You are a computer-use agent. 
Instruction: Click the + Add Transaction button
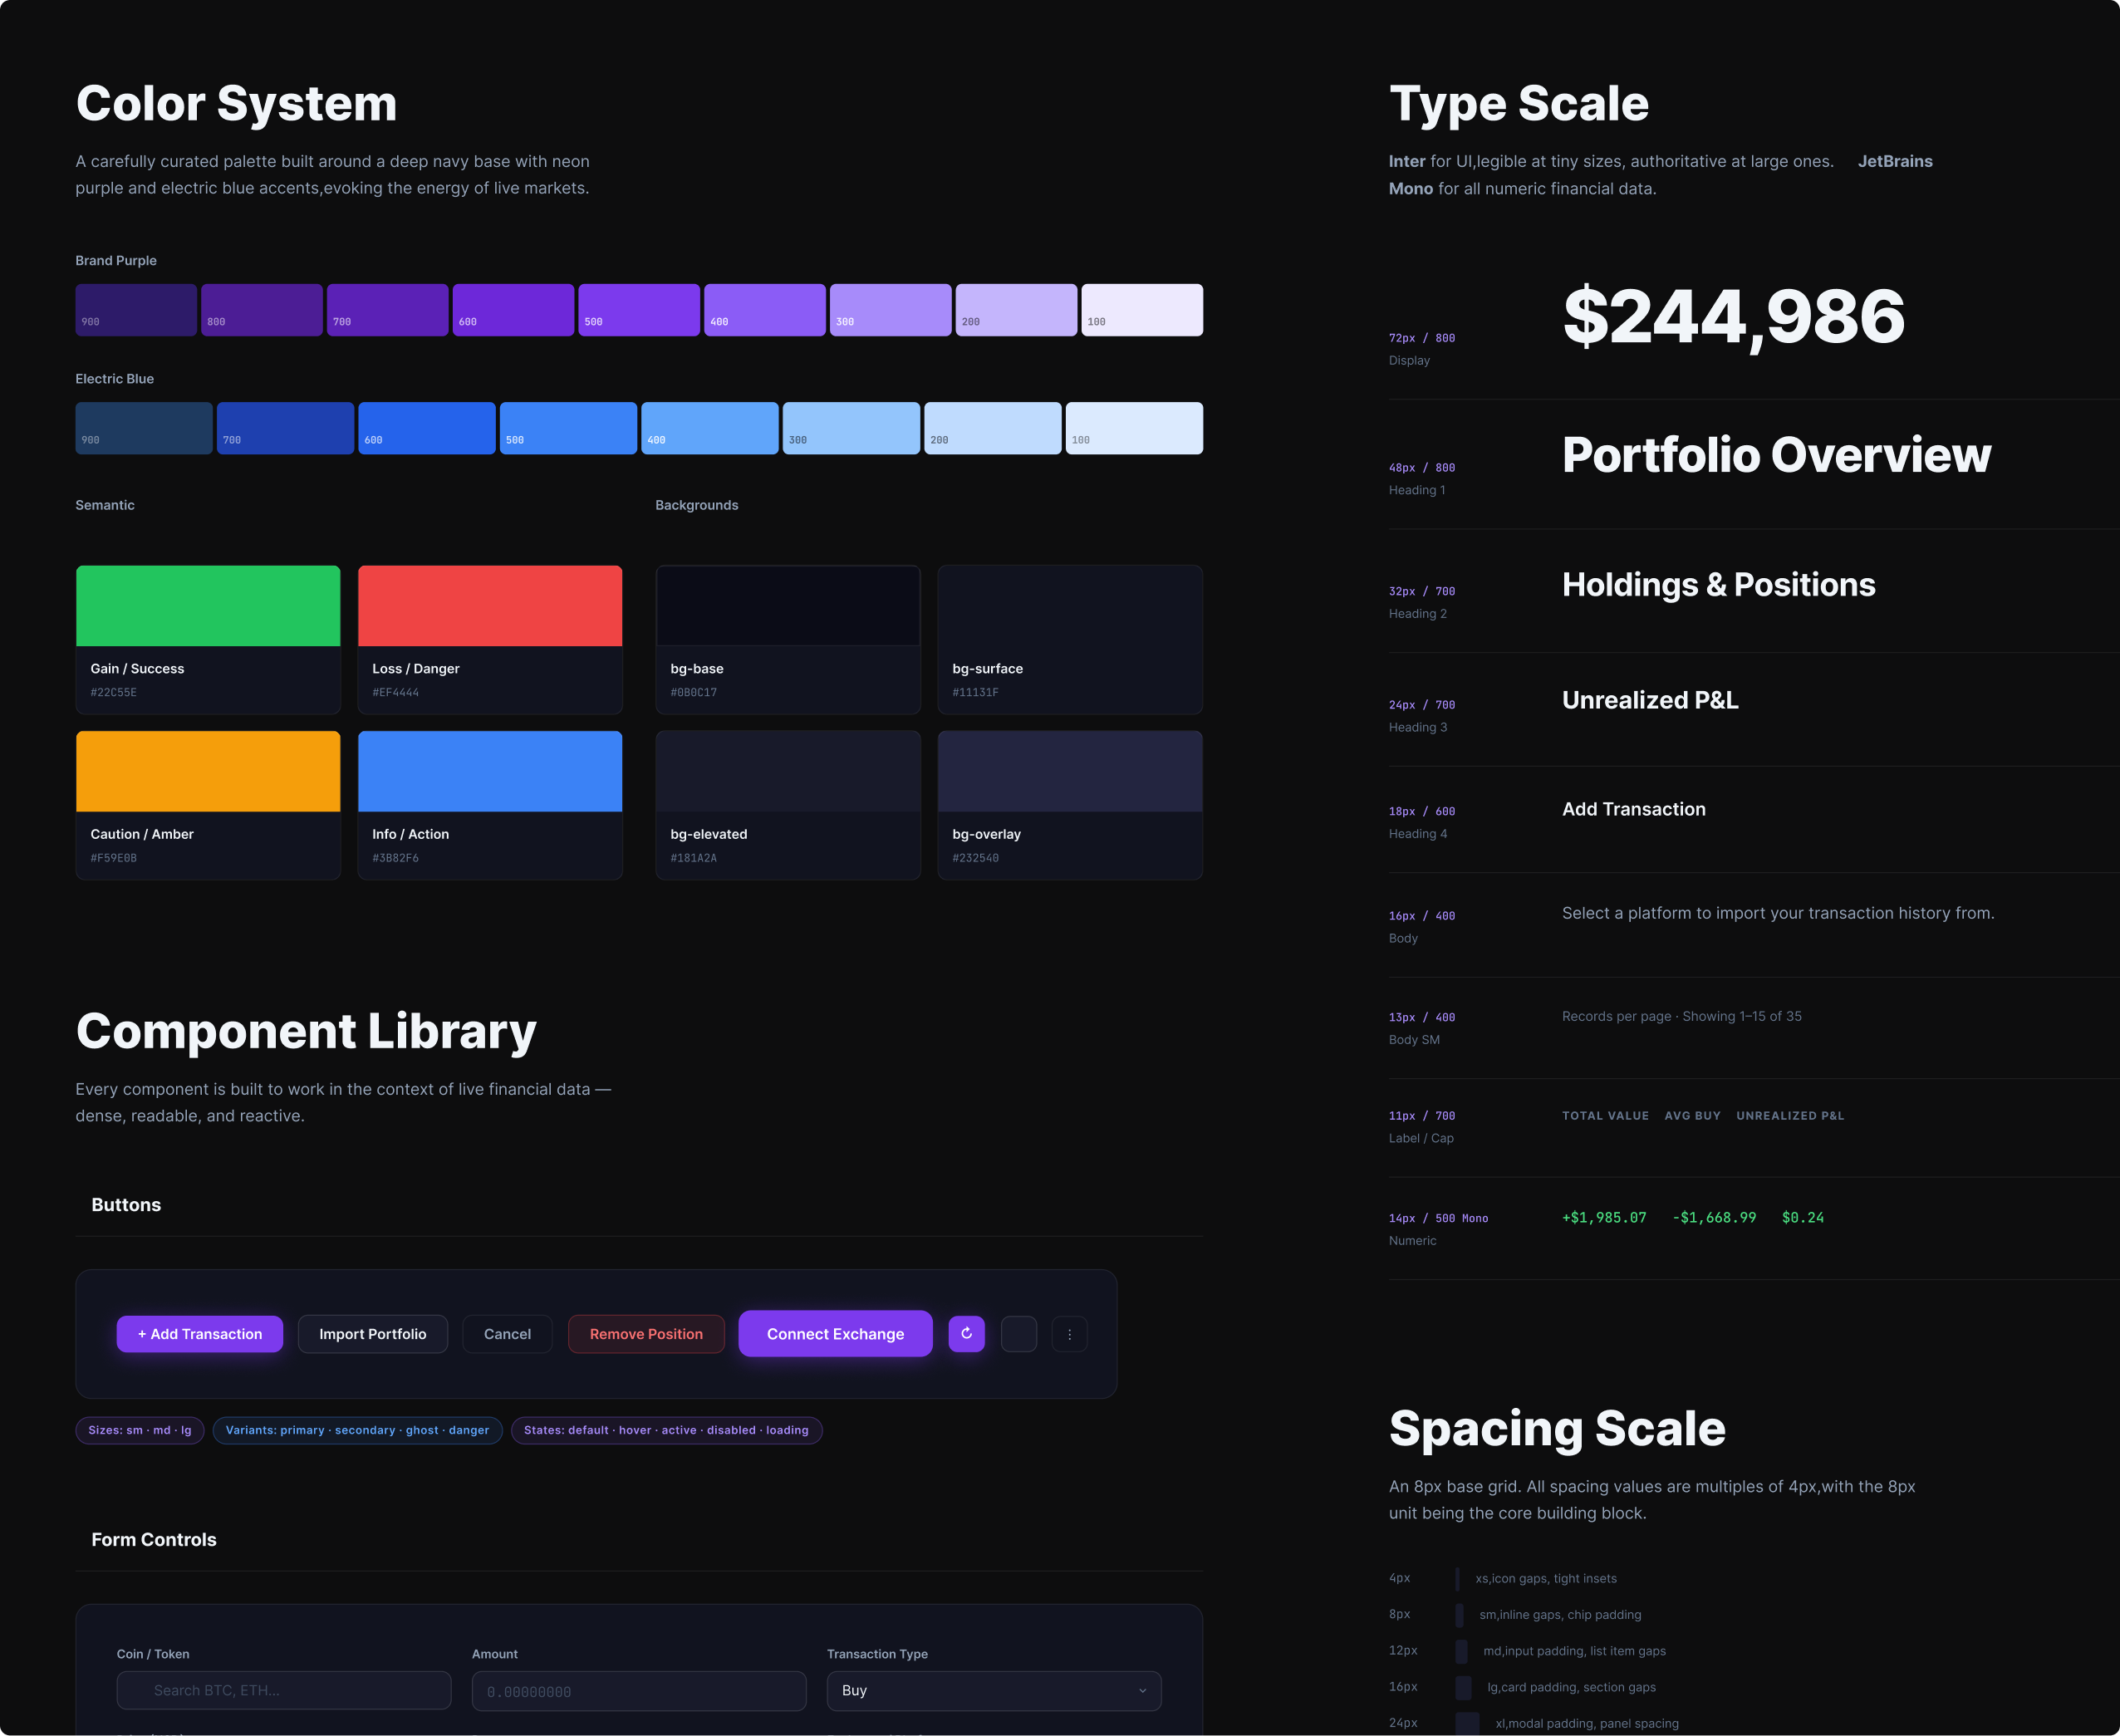click(200, 1333)
